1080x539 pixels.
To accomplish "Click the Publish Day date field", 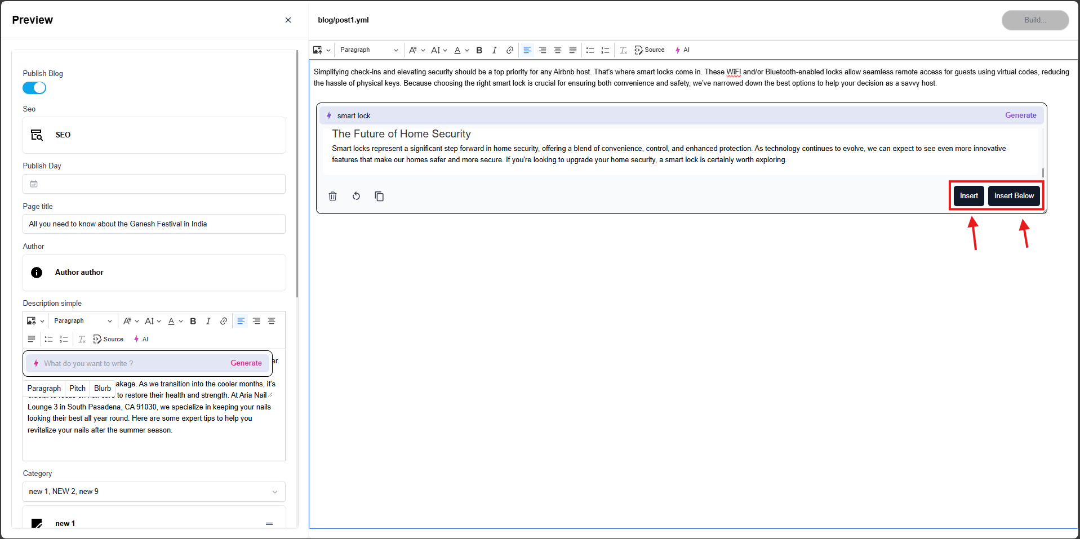I will (x=154, y=184).
